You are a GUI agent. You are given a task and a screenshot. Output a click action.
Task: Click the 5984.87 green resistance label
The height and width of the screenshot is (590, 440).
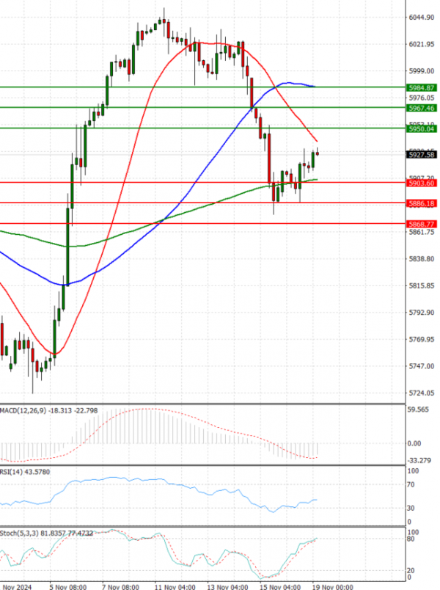coord(421,87)
